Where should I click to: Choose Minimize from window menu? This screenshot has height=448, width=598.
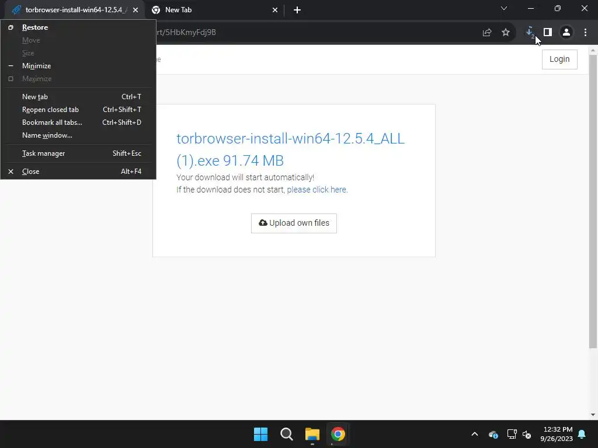click(x=78, y=66)
